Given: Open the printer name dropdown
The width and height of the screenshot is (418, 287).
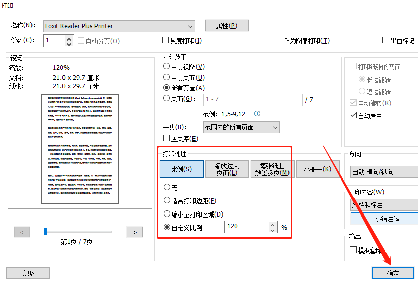Looking at the screenshot, I should coord(119,26).
